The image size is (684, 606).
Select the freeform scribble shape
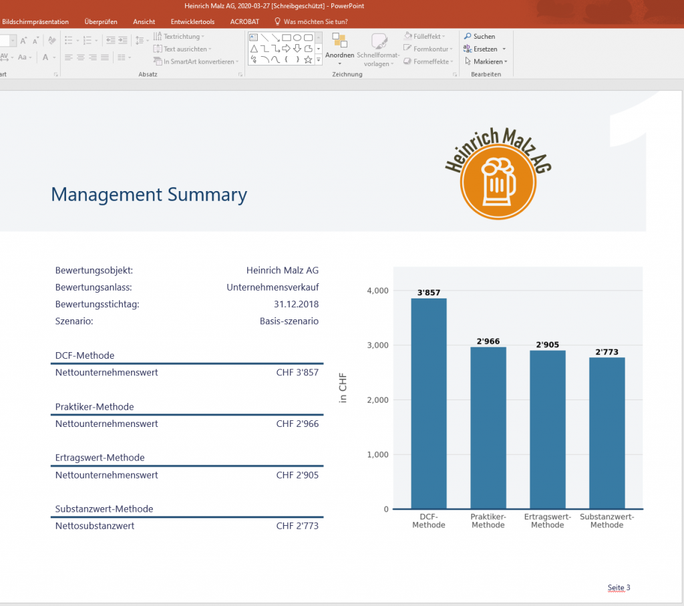coord(253,59)
